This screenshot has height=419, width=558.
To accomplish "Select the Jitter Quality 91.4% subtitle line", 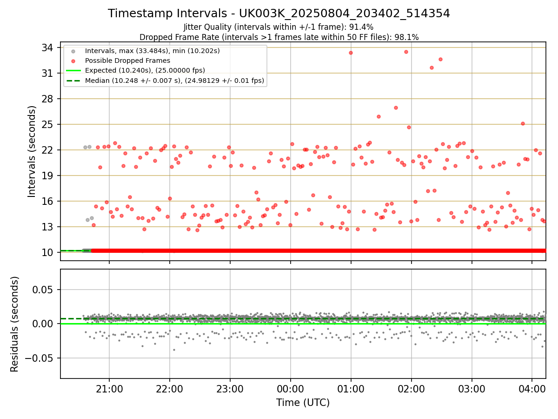I will click(279, 27).
